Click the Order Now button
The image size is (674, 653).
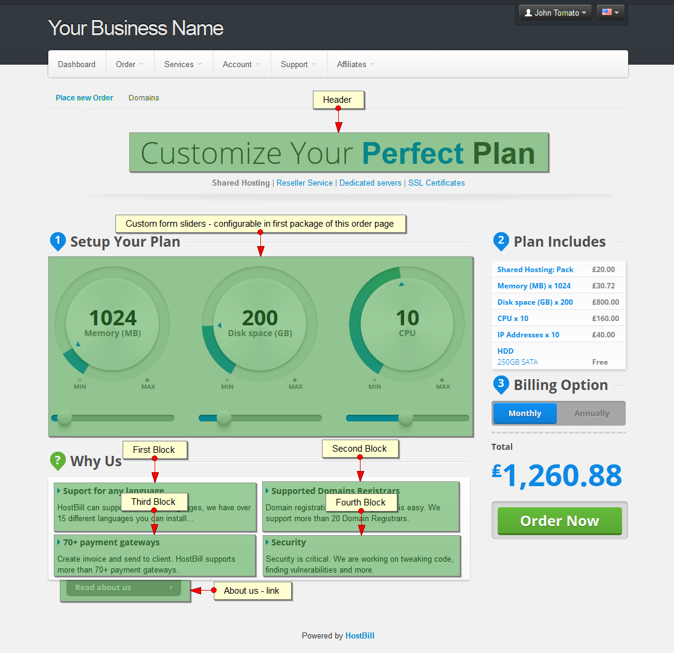pyautogui.click(x=560, y=521)
